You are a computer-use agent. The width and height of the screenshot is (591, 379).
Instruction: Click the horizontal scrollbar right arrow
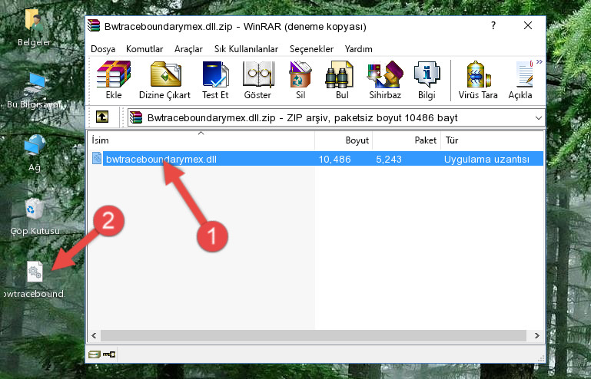pos(537,335)
